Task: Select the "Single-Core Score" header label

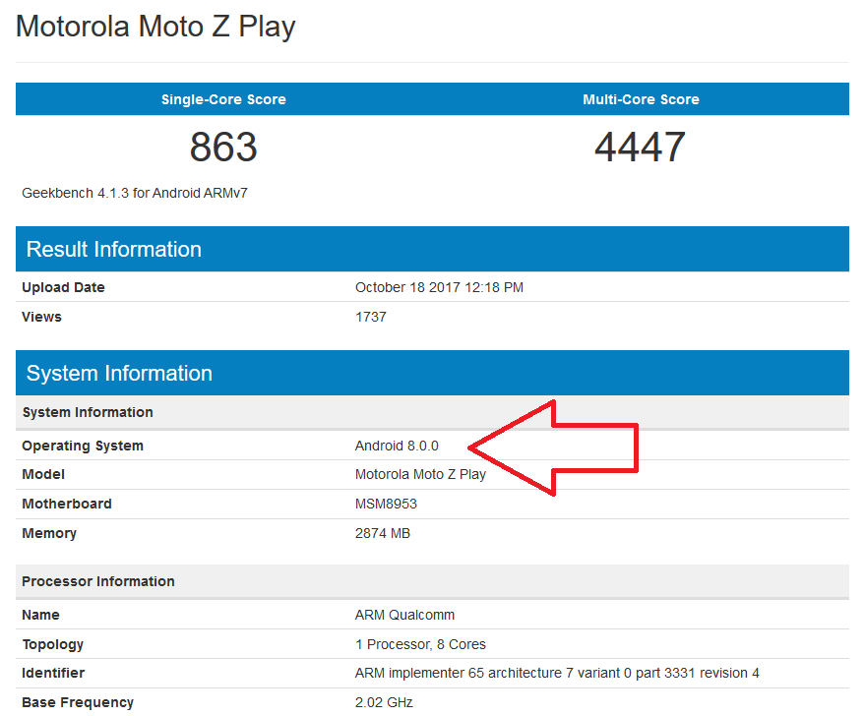Action: point(223,99)
